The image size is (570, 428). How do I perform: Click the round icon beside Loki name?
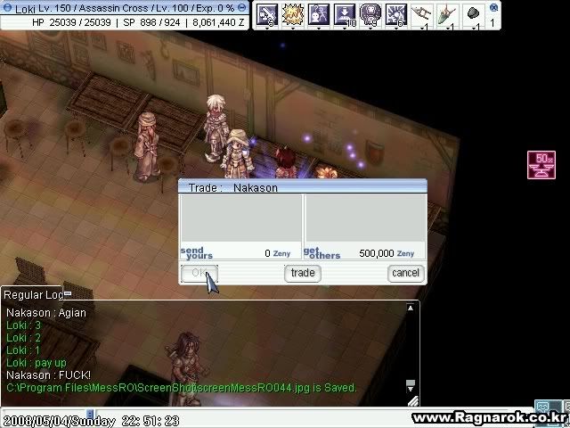(x=7, y=7)
